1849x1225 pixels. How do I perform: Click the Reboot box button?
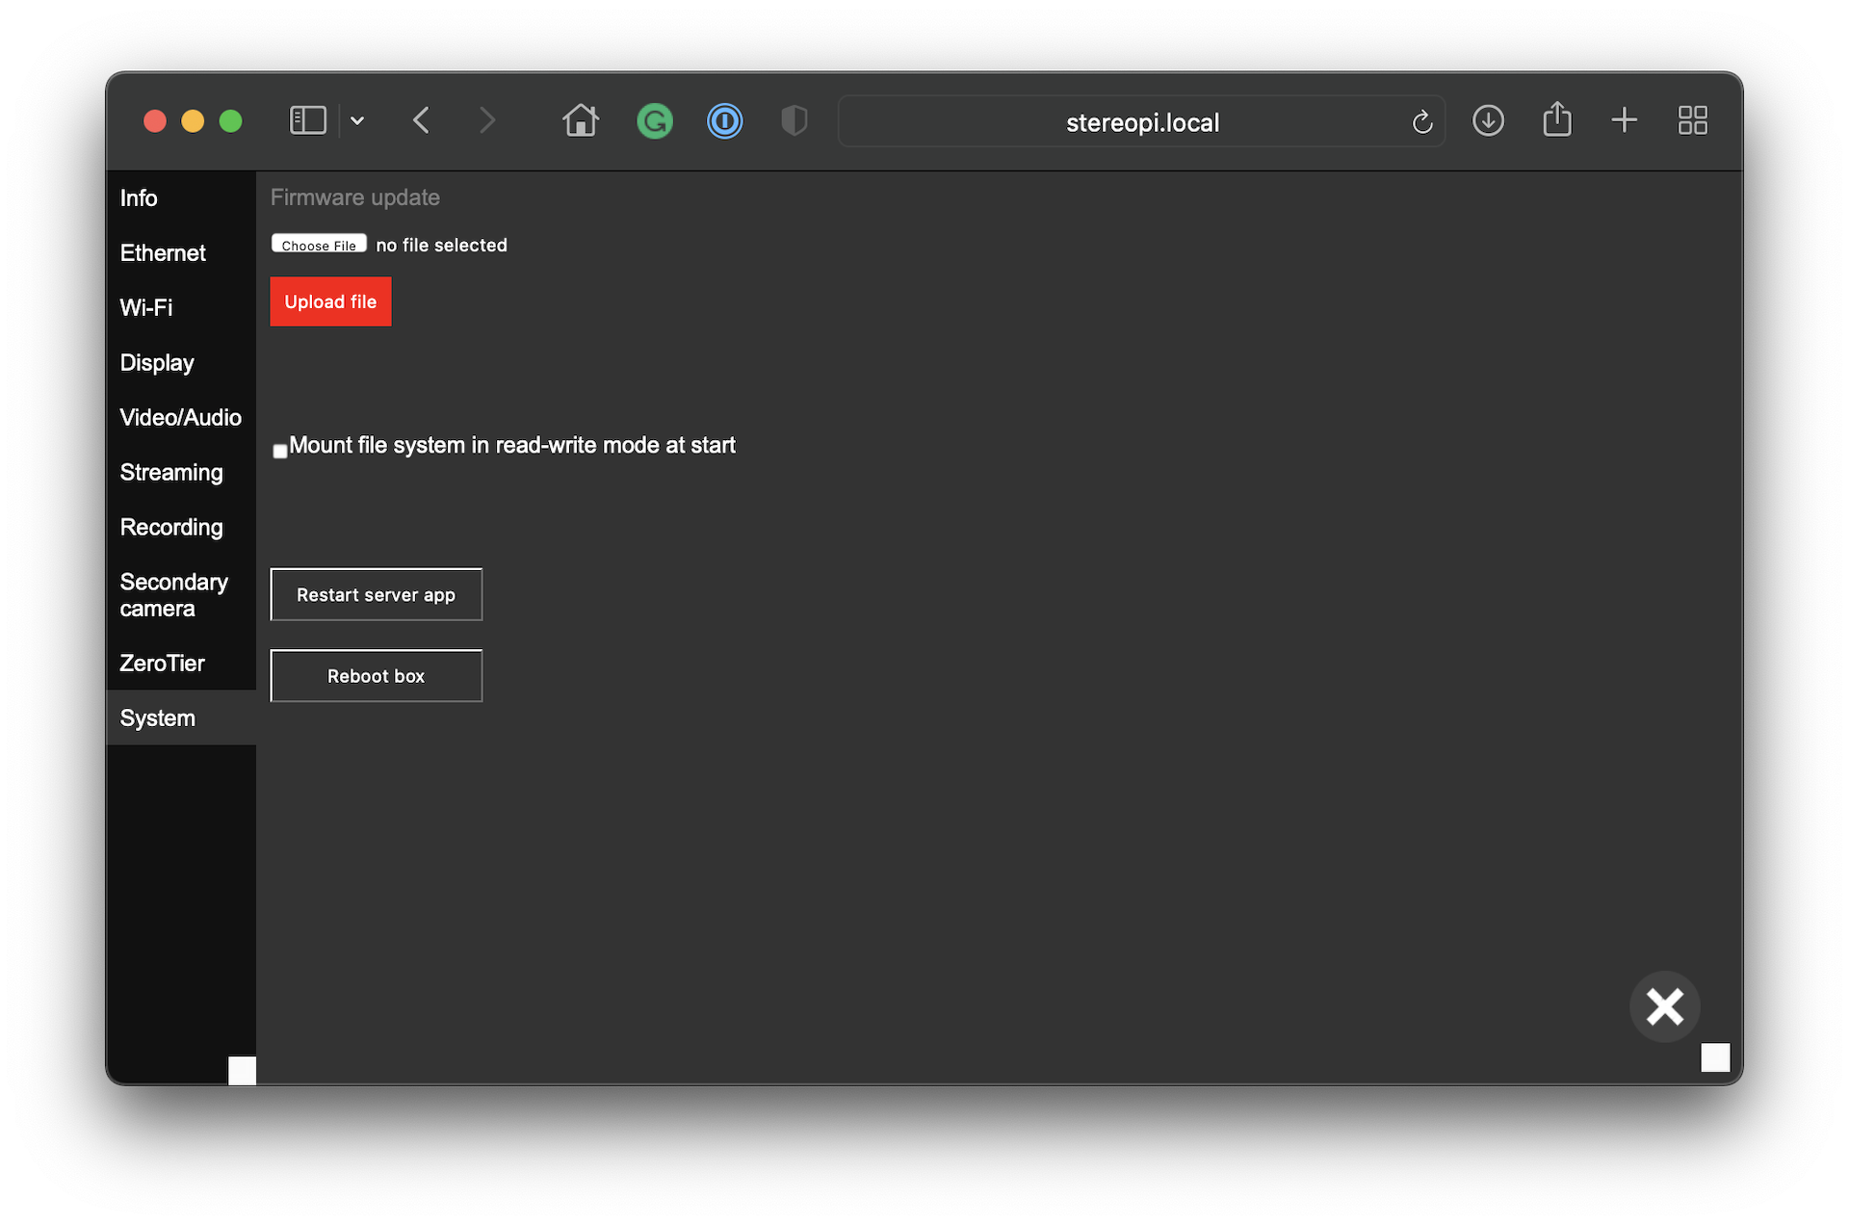(x=376, y=676)
